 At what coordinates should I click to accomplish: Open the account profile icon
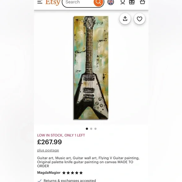pos(123,2)
